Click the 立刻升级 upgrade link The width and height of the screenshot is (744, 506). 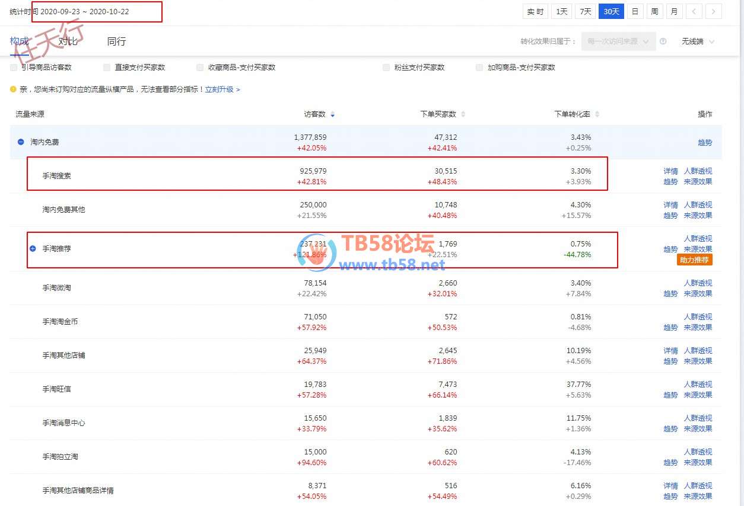coord(222,89)
